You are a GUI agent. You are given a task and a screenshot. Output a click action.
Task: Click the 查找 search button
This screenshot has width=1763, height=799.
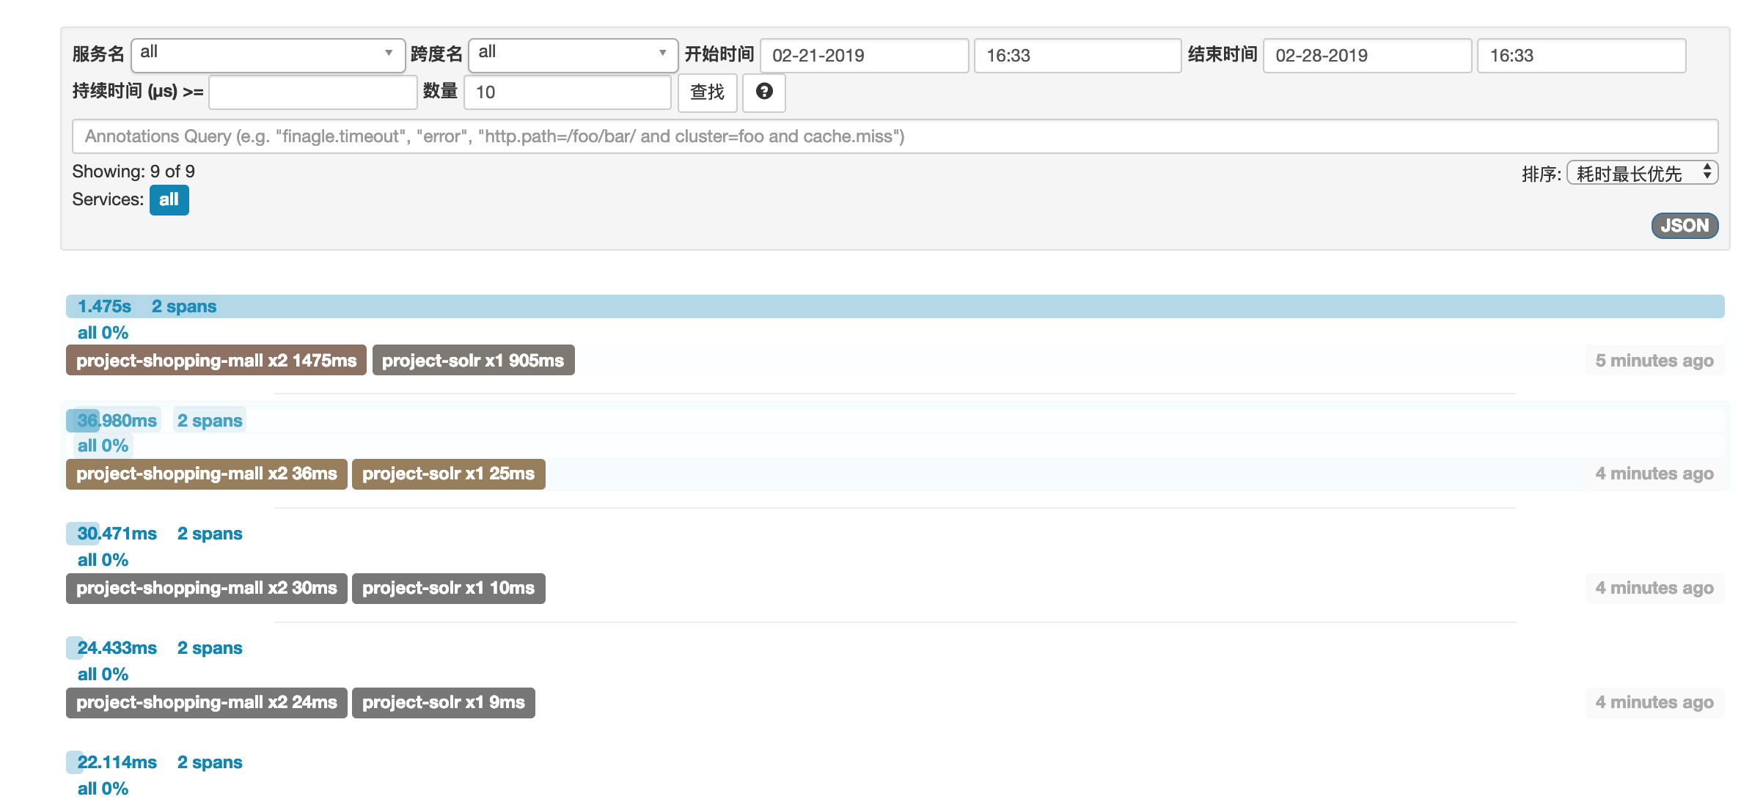(x=707, y=92)
